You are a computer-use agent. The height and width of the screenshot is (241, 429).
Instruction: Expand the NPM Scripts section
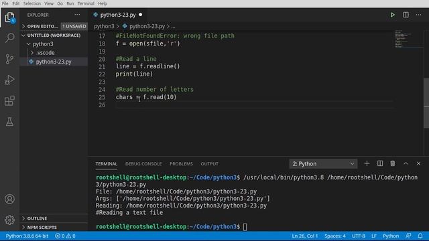(42, 228)
